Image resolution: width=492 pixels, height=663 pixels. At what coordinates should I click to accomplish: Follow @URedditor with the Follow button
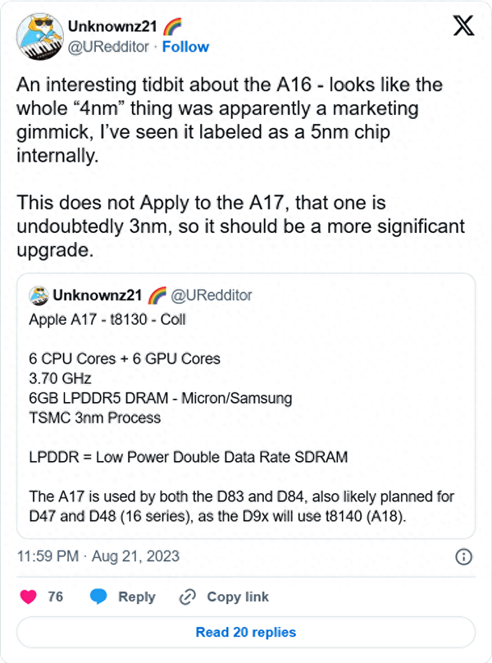186,47
